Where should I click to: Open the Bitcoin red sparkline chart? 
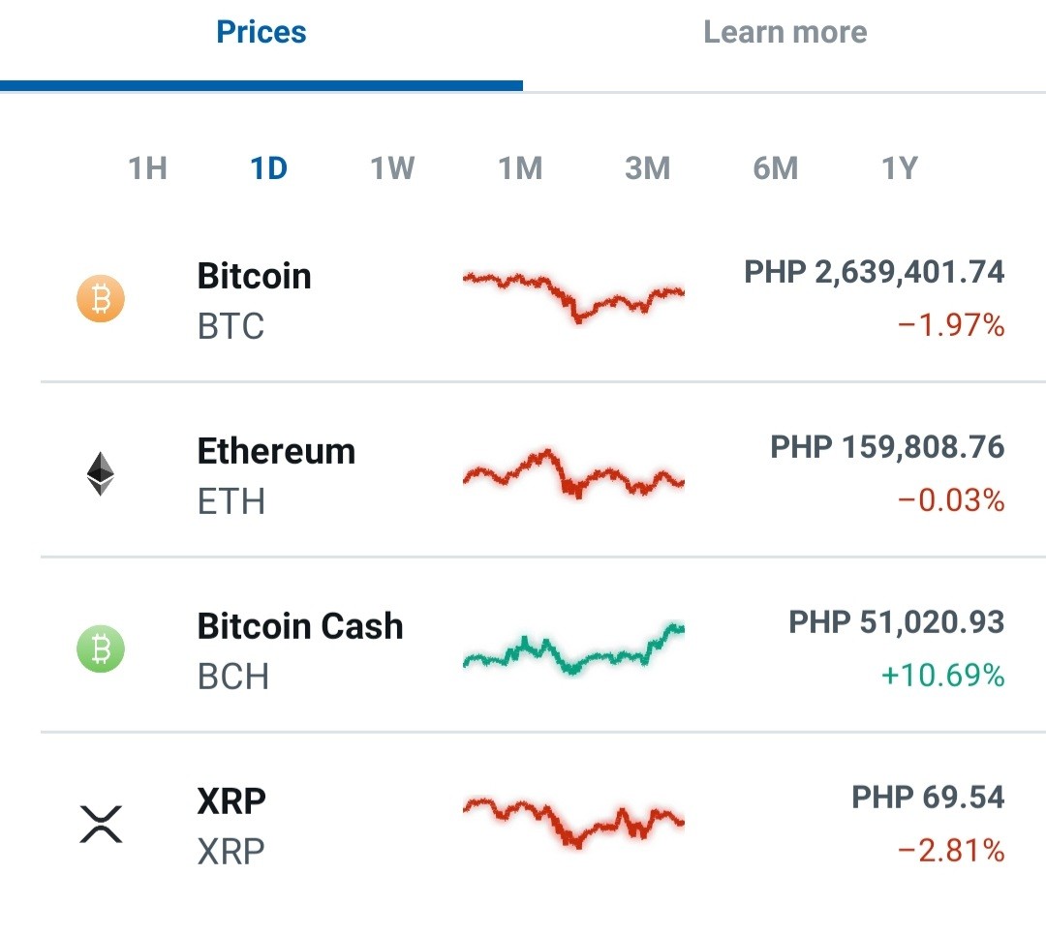point(573,297)
